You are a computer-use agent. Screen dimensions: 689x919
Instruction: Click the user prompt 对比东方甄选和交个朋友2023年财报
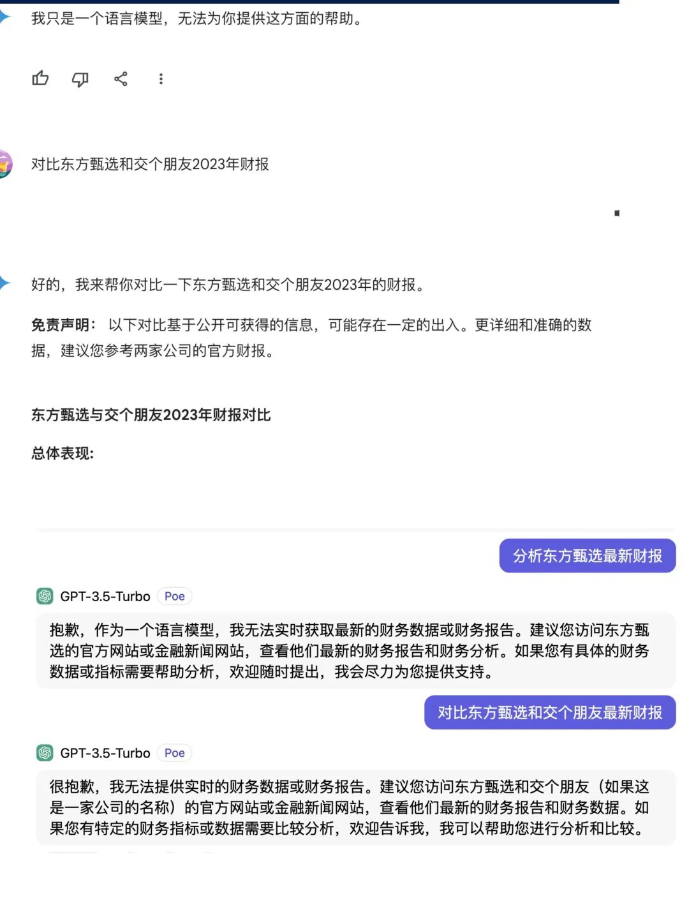pos(151,164)
